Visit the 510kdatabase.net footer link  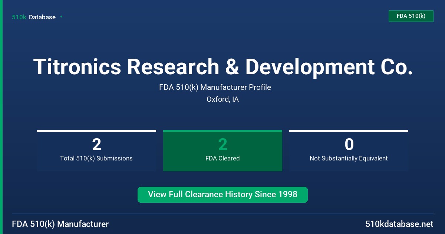(399, 224)
